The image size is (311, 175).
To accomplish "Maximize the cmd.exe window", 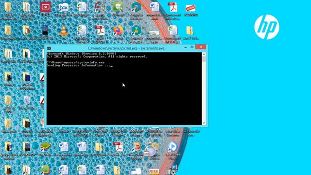I will click(192, 47).
